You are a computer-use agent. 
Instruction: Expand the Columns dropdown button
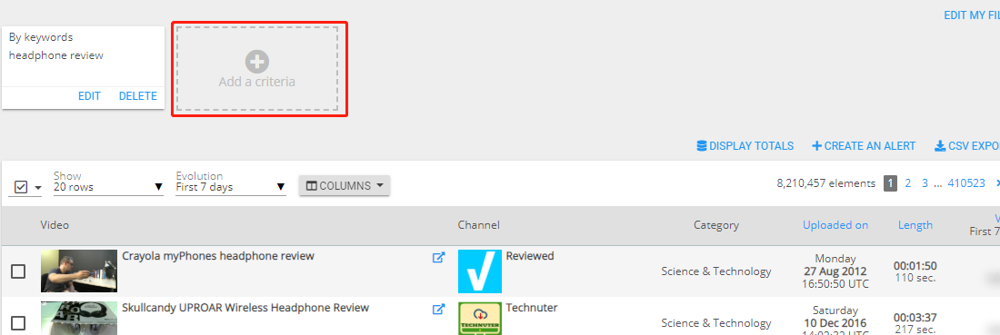click(x=345, y=186)
